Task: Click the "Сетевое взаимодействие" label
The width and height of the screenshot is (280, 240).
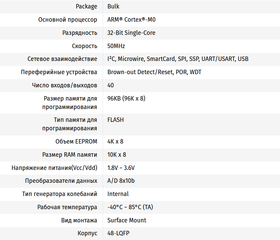Action: point(62,59)
